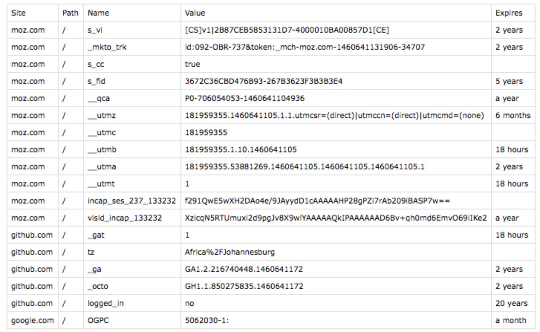Click the s_cc value true

[192, 64]
